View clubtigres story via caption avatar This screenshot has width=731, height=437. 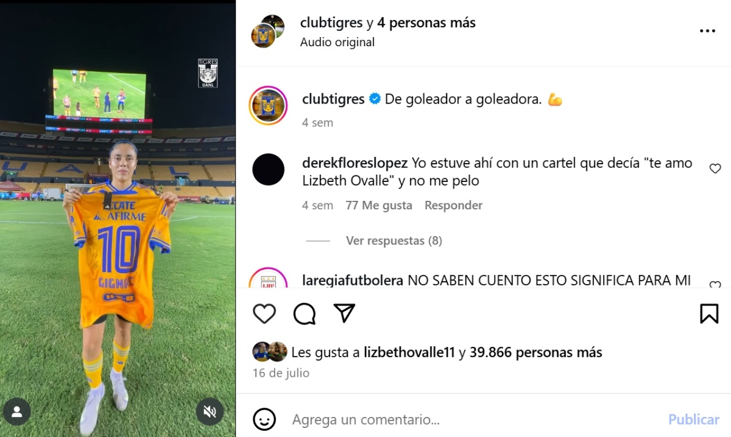pos(268,105)
